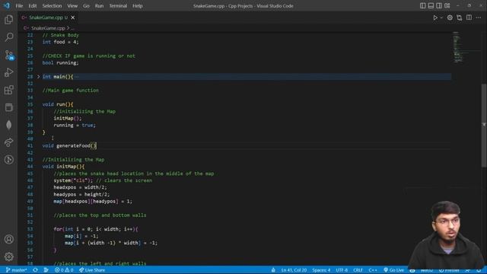Click UTF-8 encoding in status bar
The width and height of the screenshot is (487, 274).
pyautogui.click(x=342, y=270)
